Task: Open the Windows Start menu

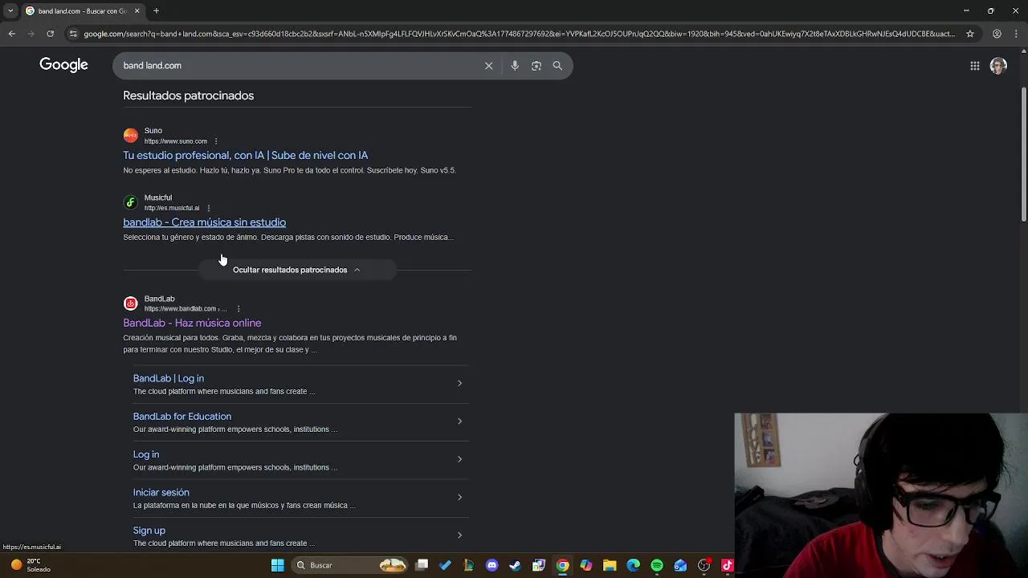Action: [x=277, y=565]
